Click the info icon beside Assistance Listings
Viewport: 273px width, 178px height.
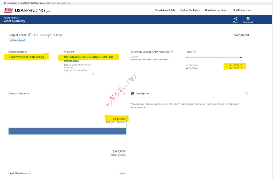[172, 52]
